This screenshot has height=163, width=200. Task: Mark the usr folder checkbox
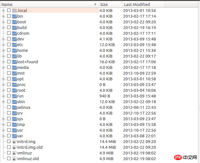pos(9,130)
